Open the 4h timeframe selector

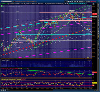(70, 1)
